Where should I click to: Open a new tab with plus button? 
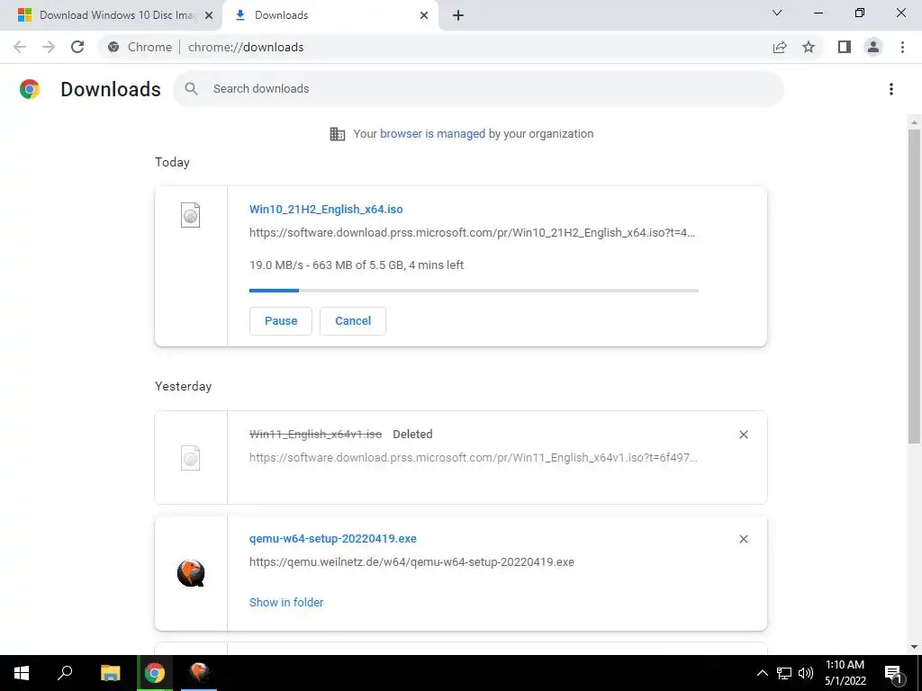(458, 15)
